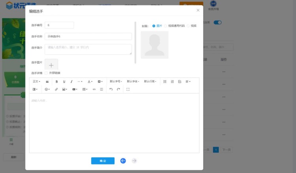Apply underline formatting in the editor

point(64,82)
